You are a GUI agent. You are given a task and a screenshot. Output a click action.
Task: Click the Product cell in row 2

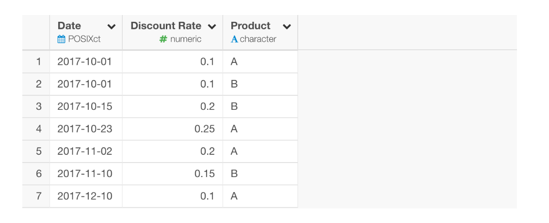tap(234, 84)
